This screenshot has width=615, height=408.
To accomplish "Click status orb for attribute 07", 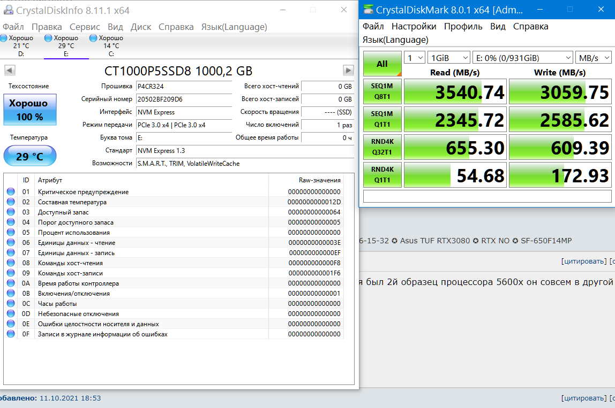I will point(11,252).
